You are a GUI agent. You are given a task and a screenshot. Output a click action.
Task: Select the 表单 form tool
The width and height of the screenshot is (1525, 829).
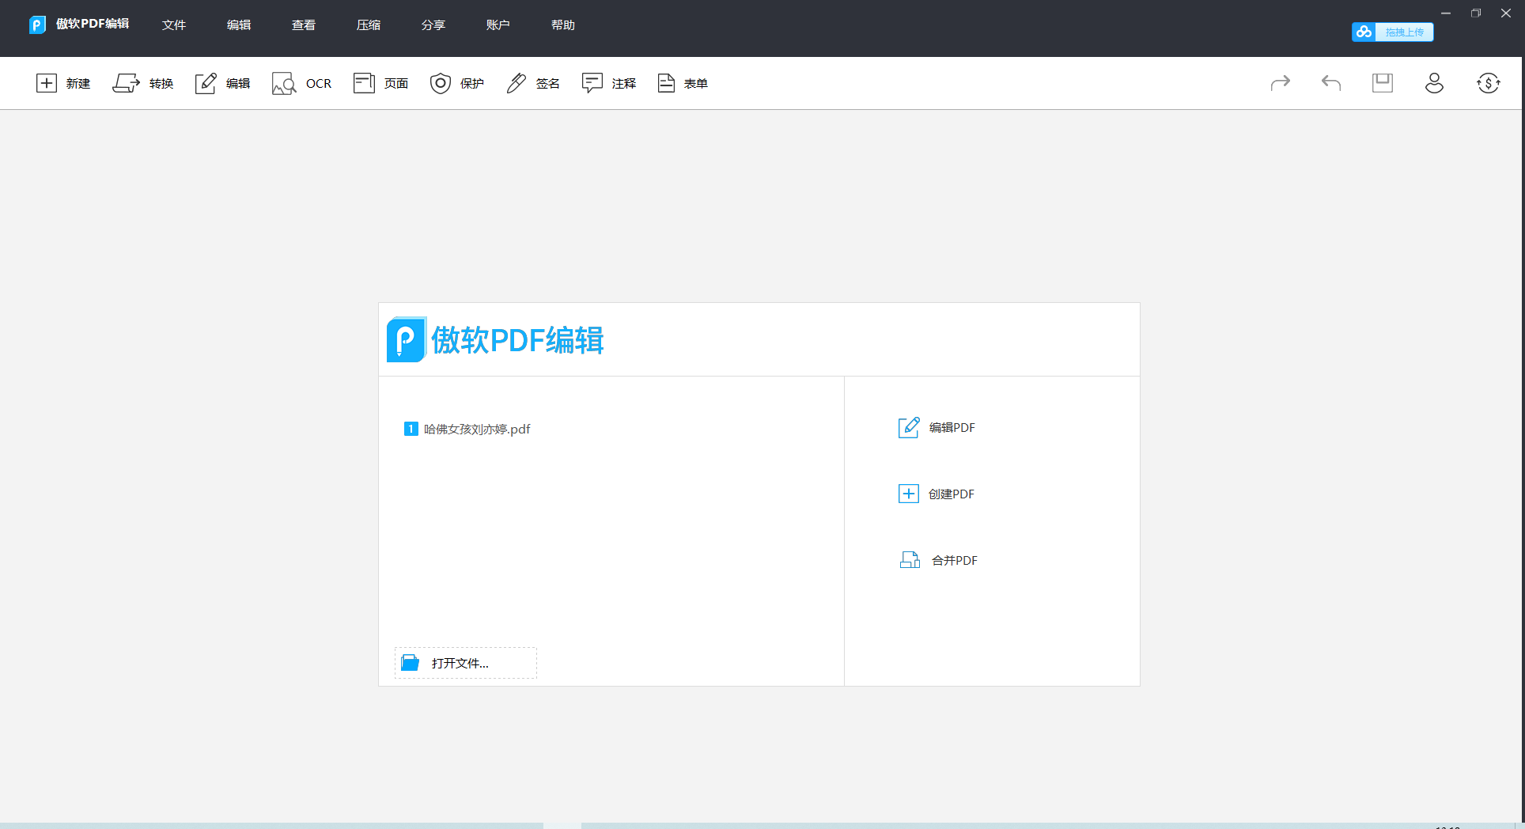point(682,83)
